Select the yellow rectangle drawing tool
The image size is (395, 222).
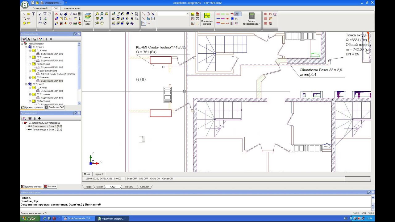click(29, 23)
